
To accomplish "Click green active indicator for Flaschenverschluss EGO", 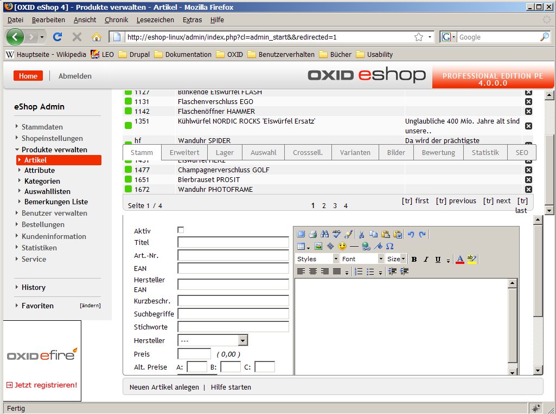I will click(128, 102).
